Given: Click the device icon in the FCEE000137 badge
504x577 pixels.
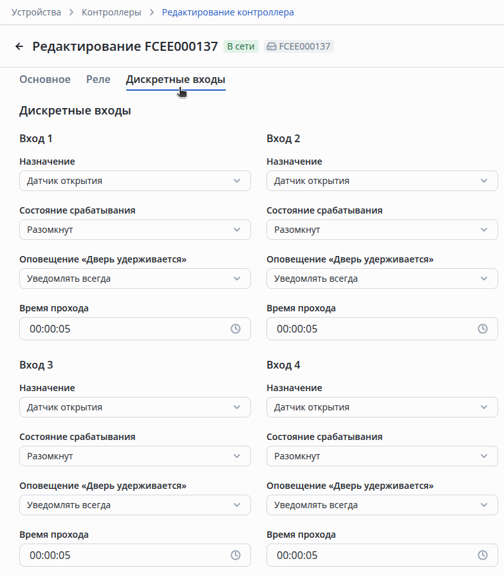Looking at the screenshot, I should click(x=272, y=46).
